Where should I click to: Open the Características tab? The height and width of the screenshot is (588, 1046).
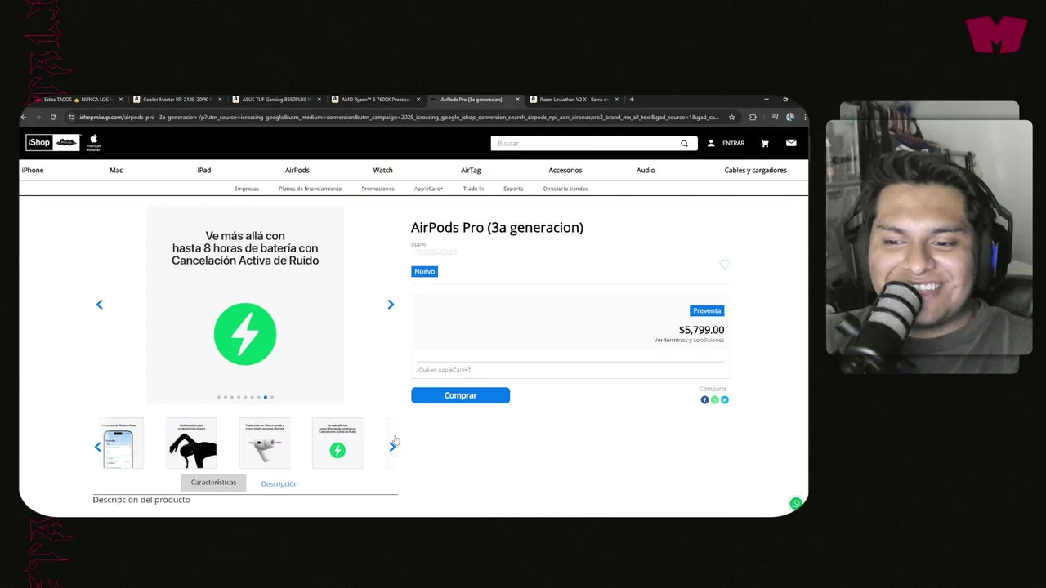pos(213,483)
